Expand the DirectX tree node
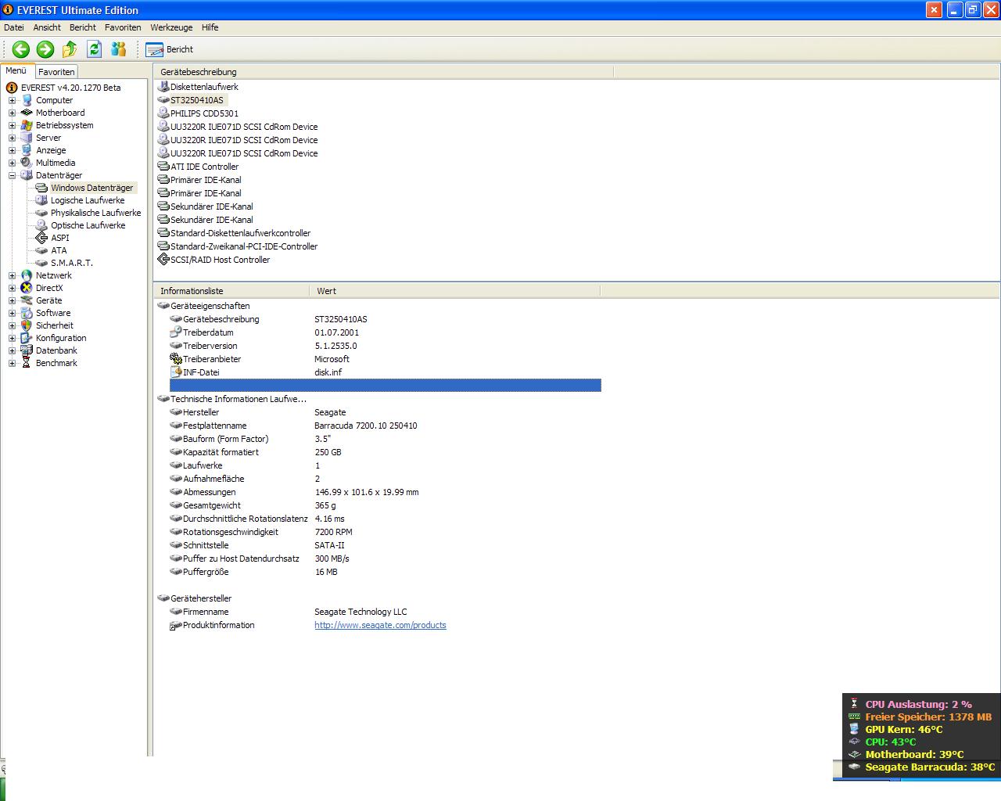This screenshot has width=1001, height=801. click(x=12, y=288)
